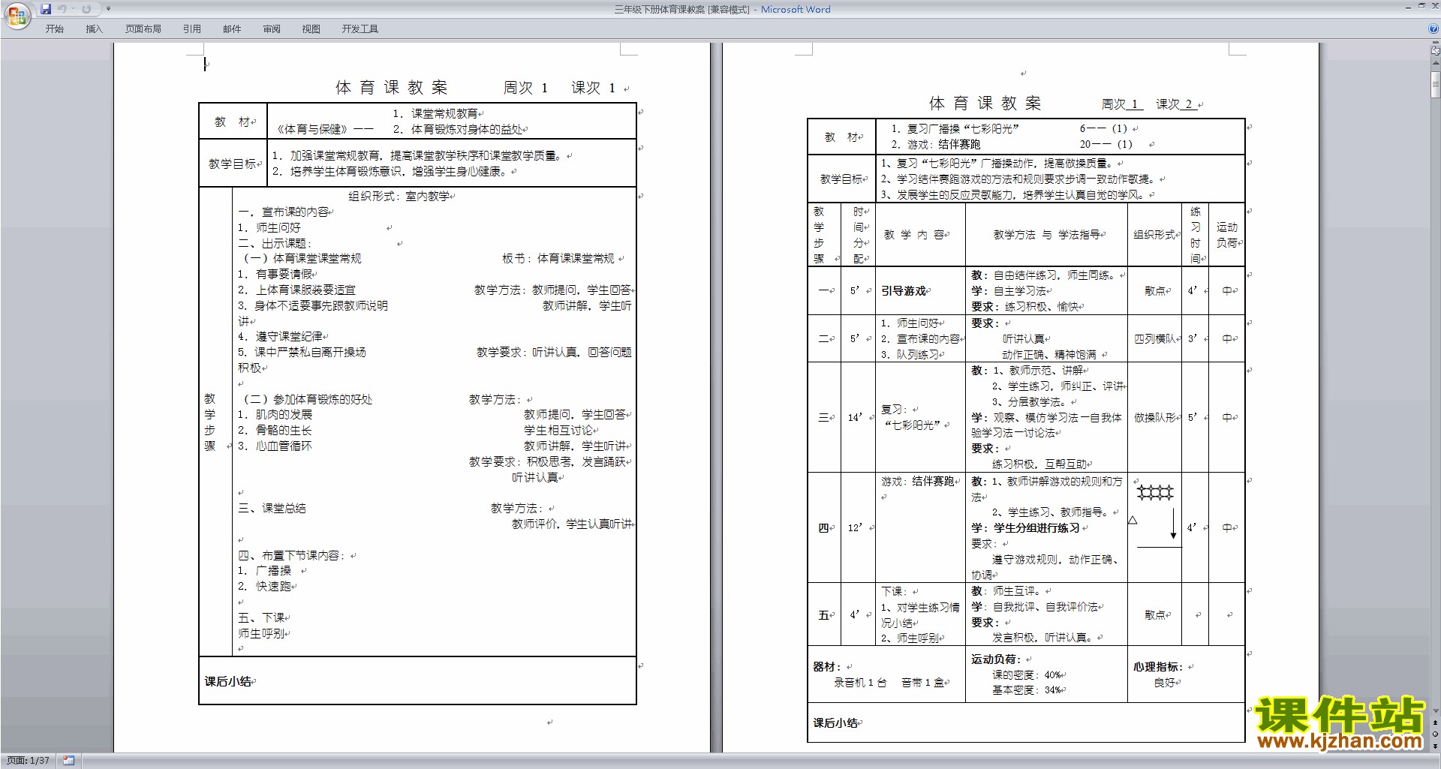Click the 教学目标 label on page 1
This screenshot has height=769, width=1441.
pos(233,164)
